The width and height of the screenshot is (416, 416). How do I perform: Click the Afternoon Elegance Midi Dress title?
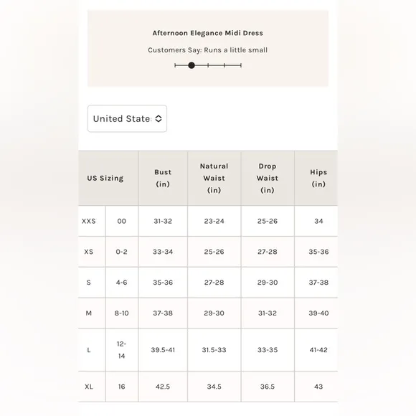[208, 33]
